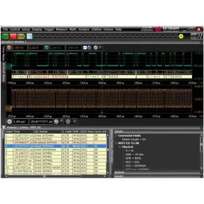
Task: Select the Direct SETDASA decoded segment
Action: pos(102,76)
